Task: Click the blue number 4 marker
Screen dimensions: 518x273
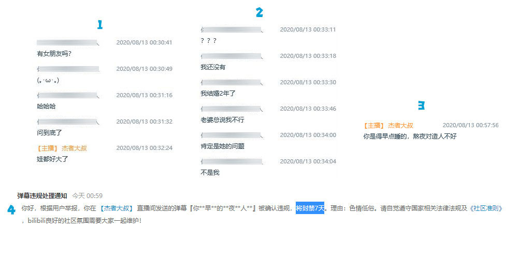Action: [11, 209]
